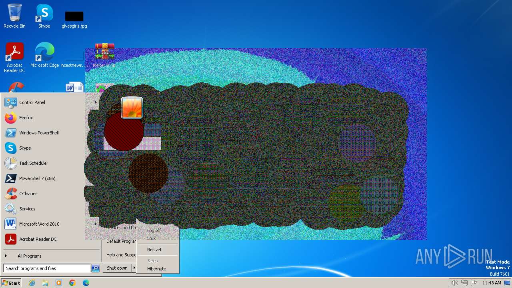
Task: Open Skype desktop shortcut
Action: [44, 16]
